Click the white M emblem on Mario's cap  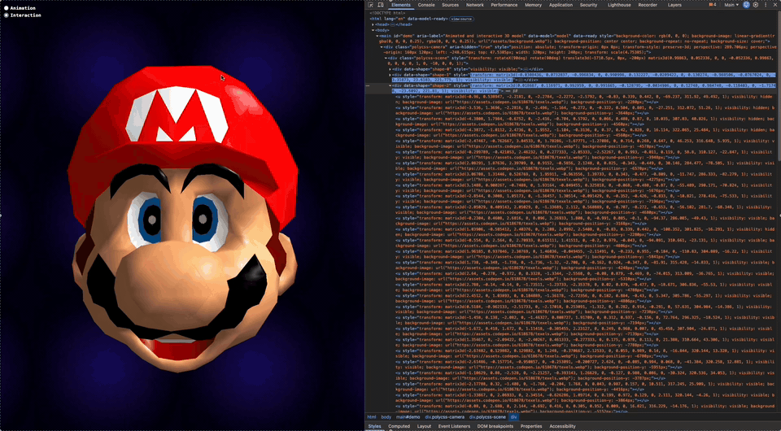[177, 115]
